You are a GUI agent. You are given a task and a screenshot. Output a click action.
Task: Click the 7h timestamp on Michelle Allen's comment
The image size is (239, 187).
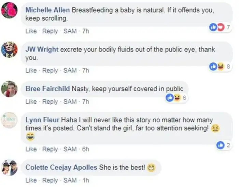click(x=85, y=31)
